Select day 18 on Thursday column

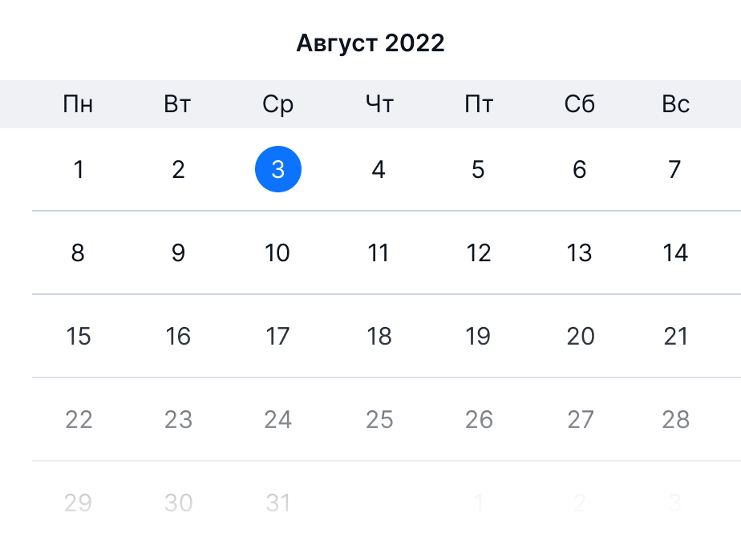(x=379, y=337)
